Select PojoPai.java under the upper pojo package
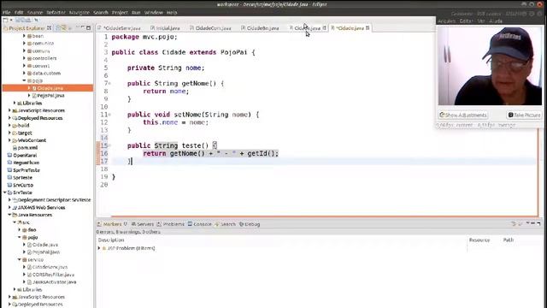This screenshot has width=547, height=308. click(48, 95)
